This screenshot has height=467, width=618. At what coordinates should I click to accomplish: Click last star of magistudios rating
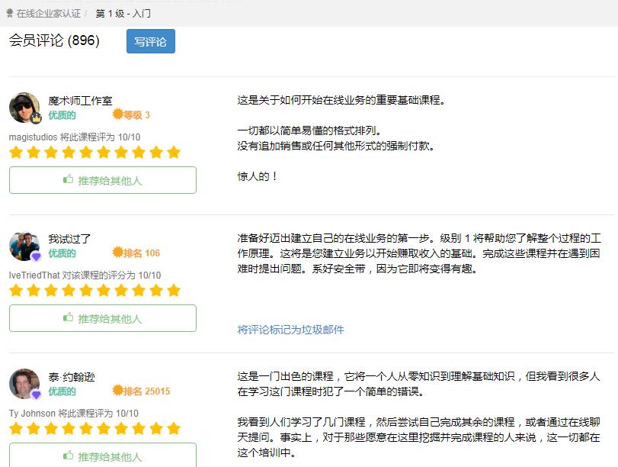click(x=174, y=152)
